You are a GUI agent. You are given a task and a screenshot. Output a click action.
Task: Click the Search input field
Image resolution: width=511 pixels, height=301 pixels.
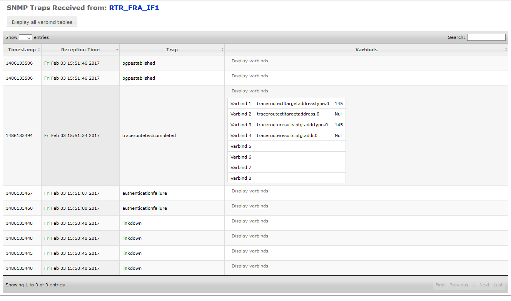[x=486, y=37]
